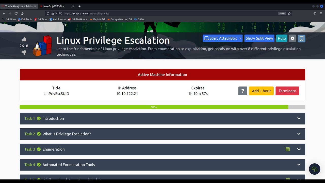
Task: Expand Task 4 Automated Enumeration Tools
Action: click(162, 165)
